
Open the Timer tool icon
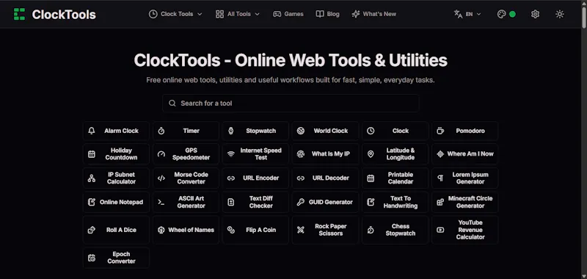click(x=161, y=131)
